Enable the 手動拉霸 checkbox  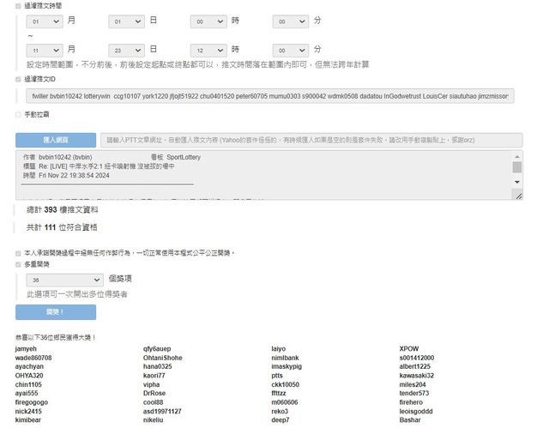(19, 114)
